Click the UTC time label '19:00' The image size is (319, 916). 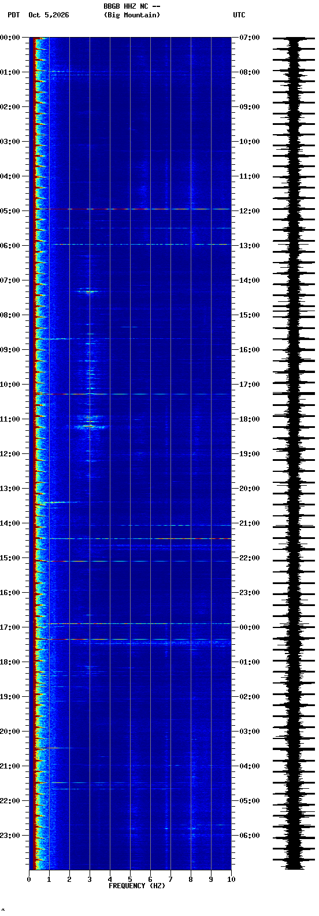(x=250, y=454)
